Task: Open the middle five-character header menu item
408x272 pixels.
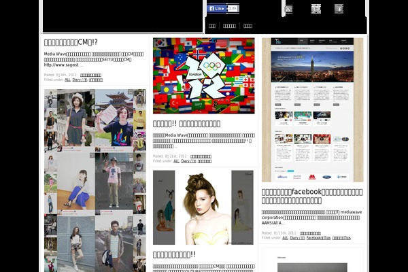Action: (229, 26)
